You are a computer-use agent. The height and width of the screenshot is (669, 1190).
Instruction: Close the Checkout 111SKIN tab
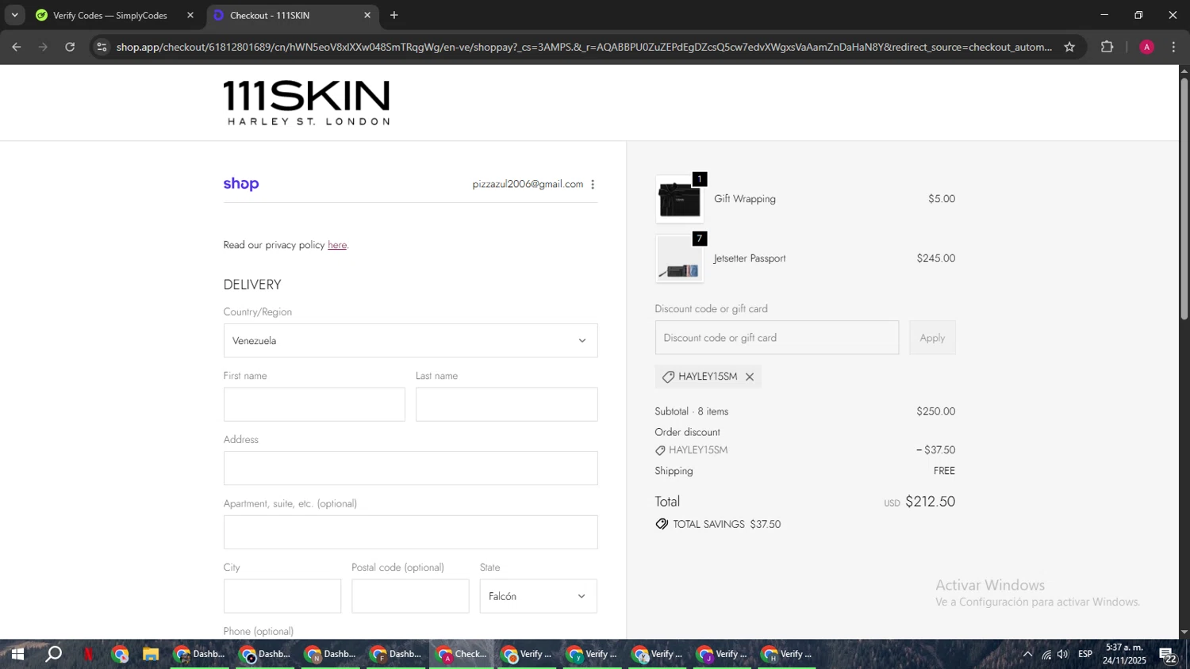coord(367,15)
